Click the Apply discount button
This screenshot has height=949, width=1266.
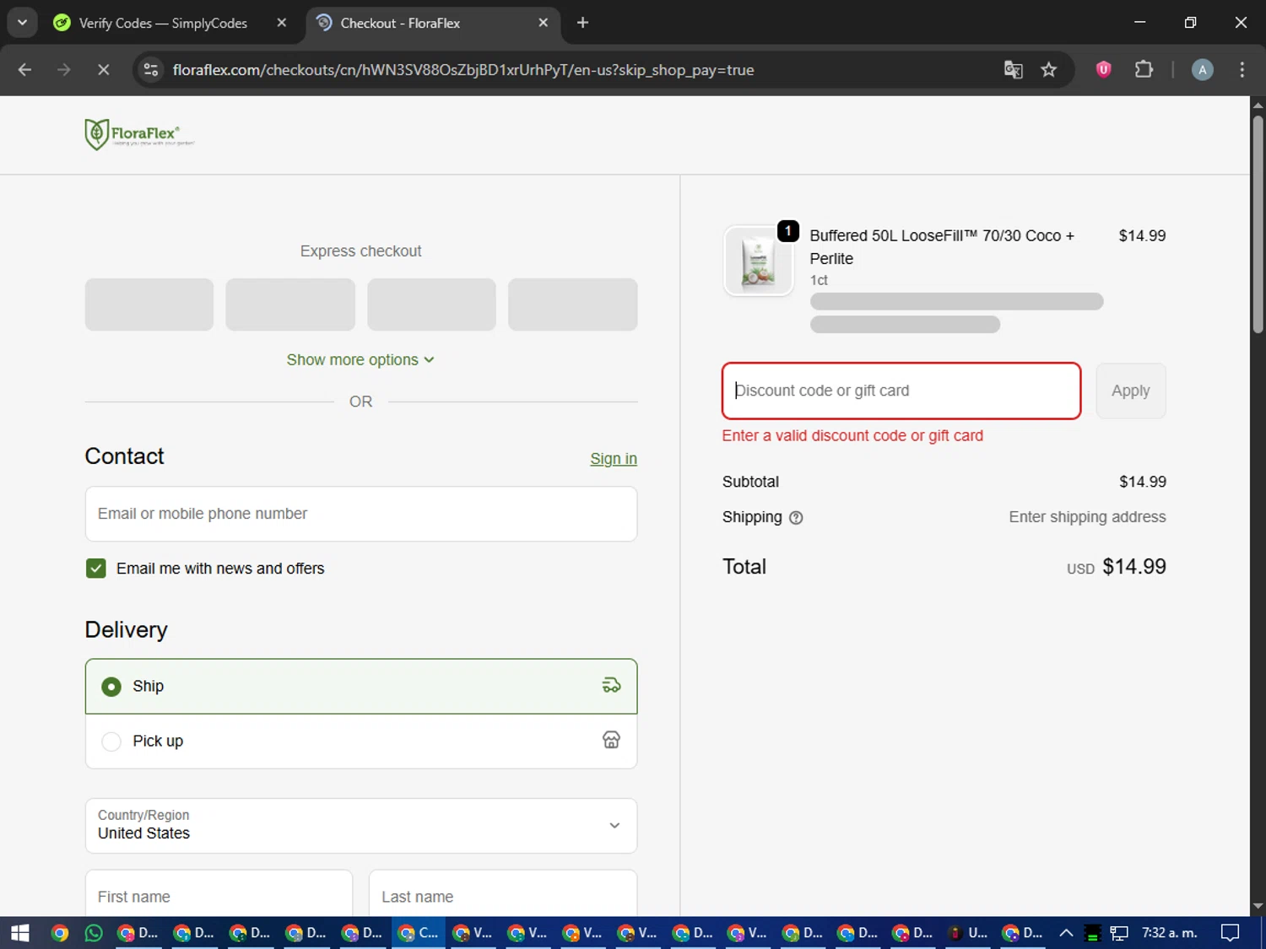click(x=1130, y=391)
